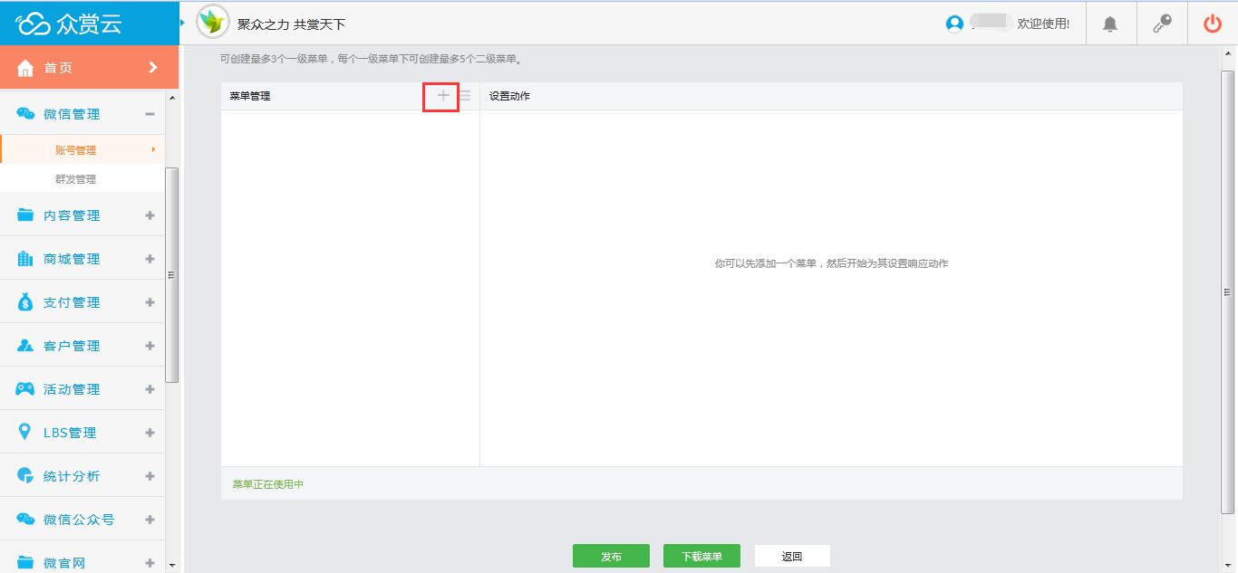Expand the 活动管理 plus sign
This screenshot has height=573, width=1238.
click(150, 389)
